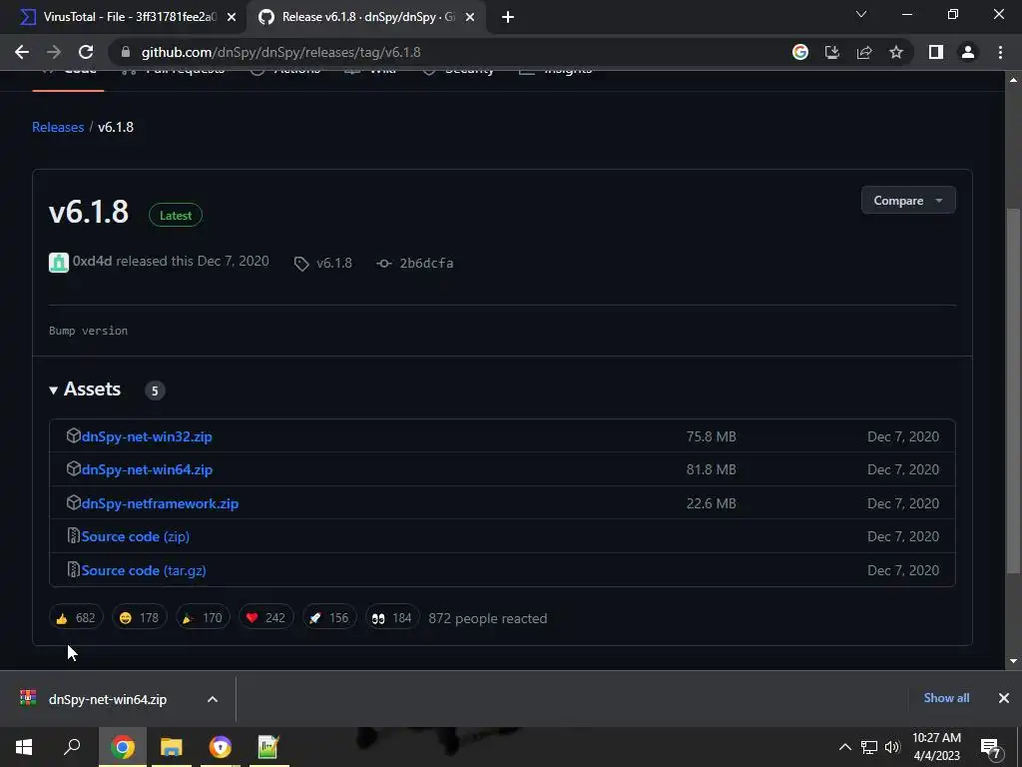This screenshot has height=767, width=1022.
Task: Close the downloads bar
Action: 1004,698
